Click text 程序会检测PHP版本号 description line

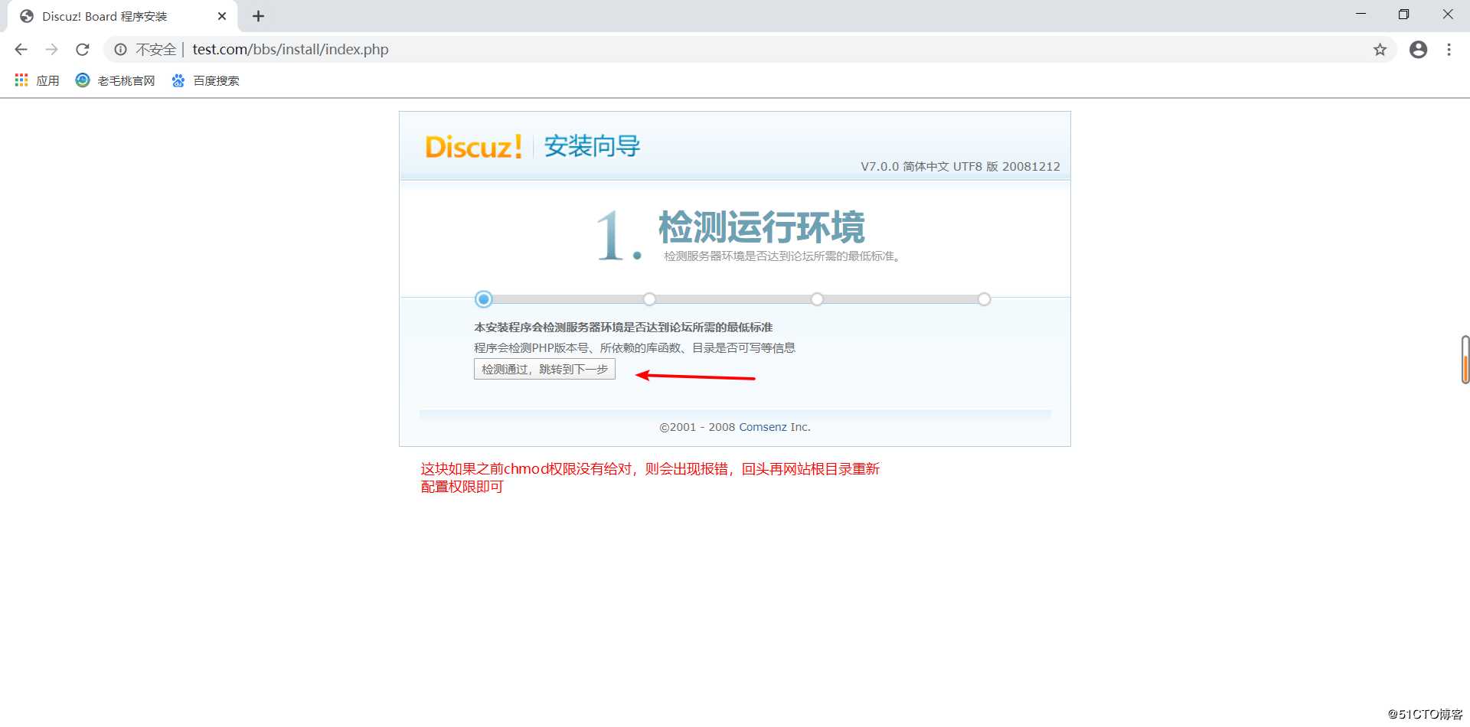634,348
